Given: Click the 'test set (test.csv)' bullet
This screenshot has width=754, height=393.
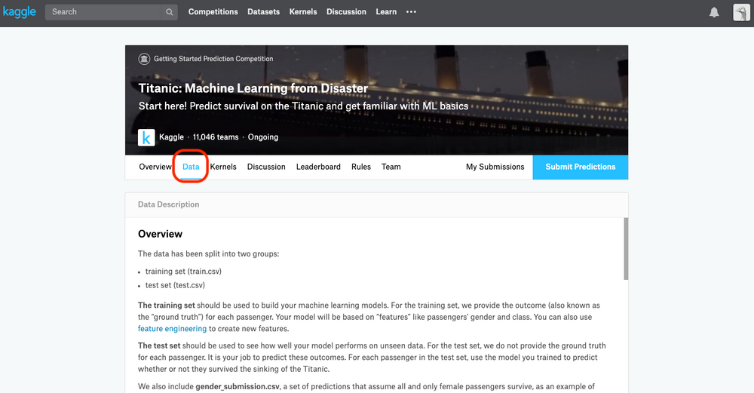Looking at the screenshot, I should (175, 285).
